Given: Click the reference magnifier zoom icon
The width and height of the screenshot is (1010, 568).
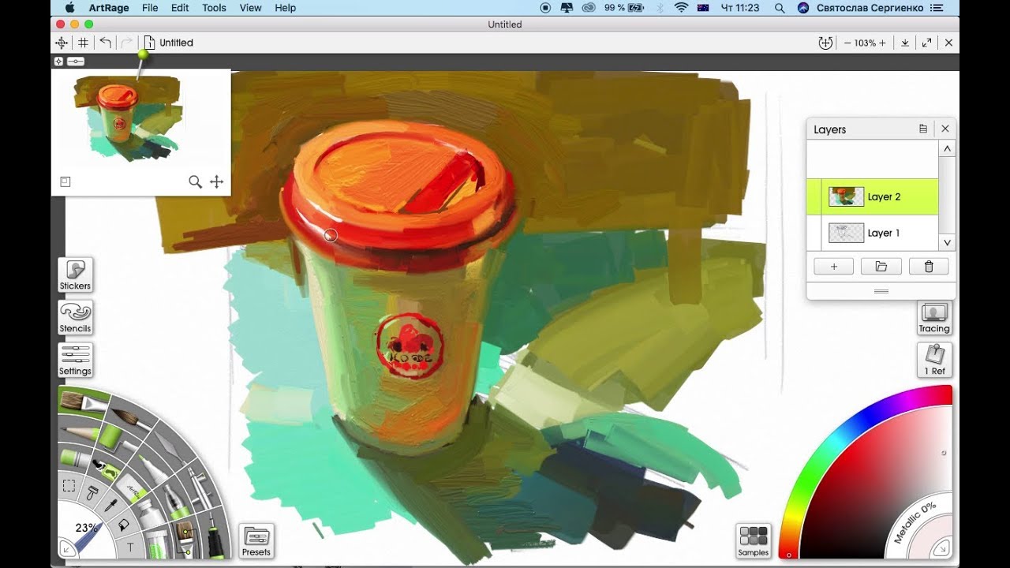Looking at the screenshot, I should pyautogui.click(x=195, y=182).
